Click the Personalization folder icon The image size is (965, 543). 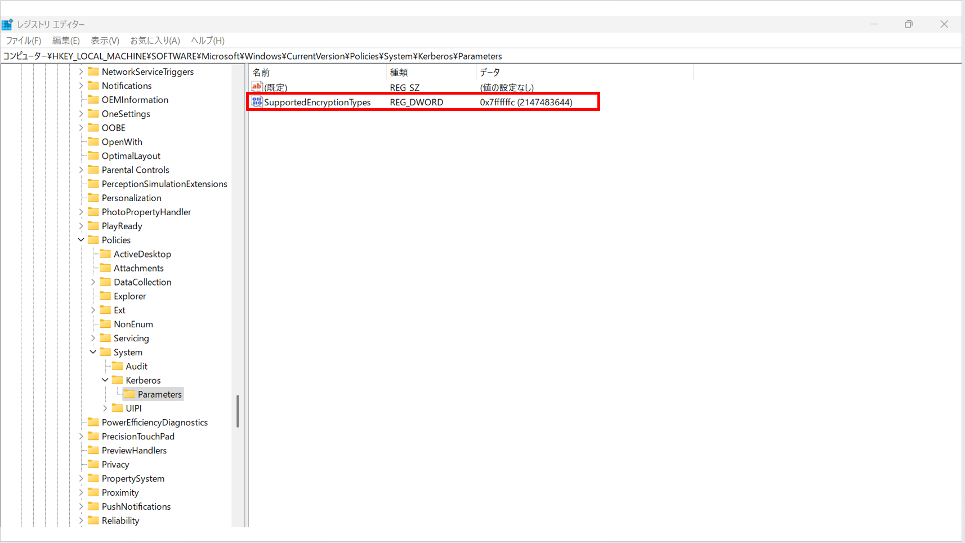[93, 198]
